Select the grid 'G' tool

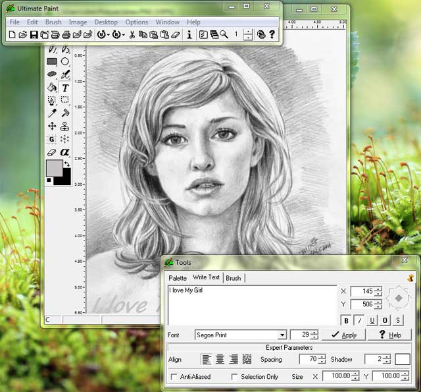click(52, 139)
